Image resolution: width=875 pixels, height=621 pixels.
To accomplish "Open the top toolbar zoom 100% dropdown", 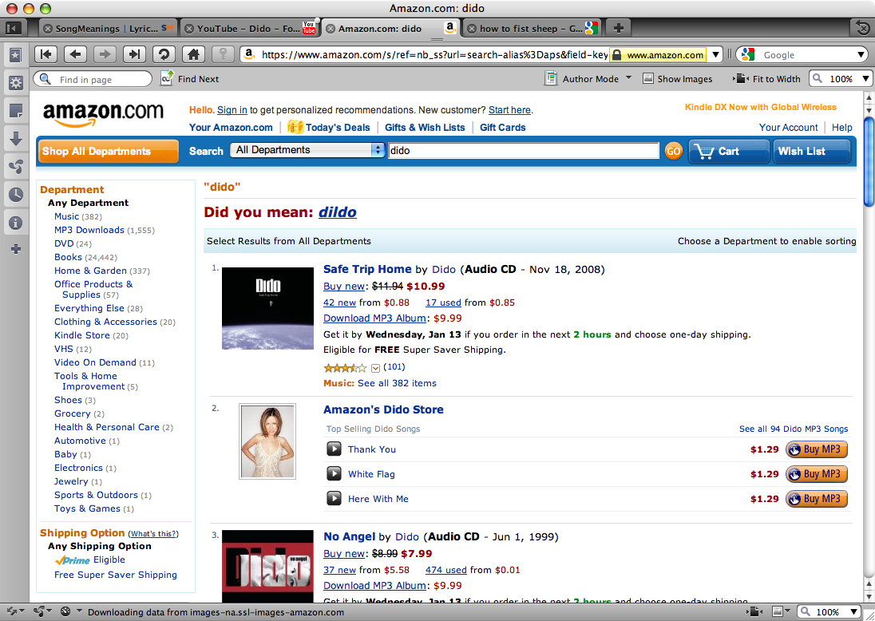I will (x=865, y=79).
